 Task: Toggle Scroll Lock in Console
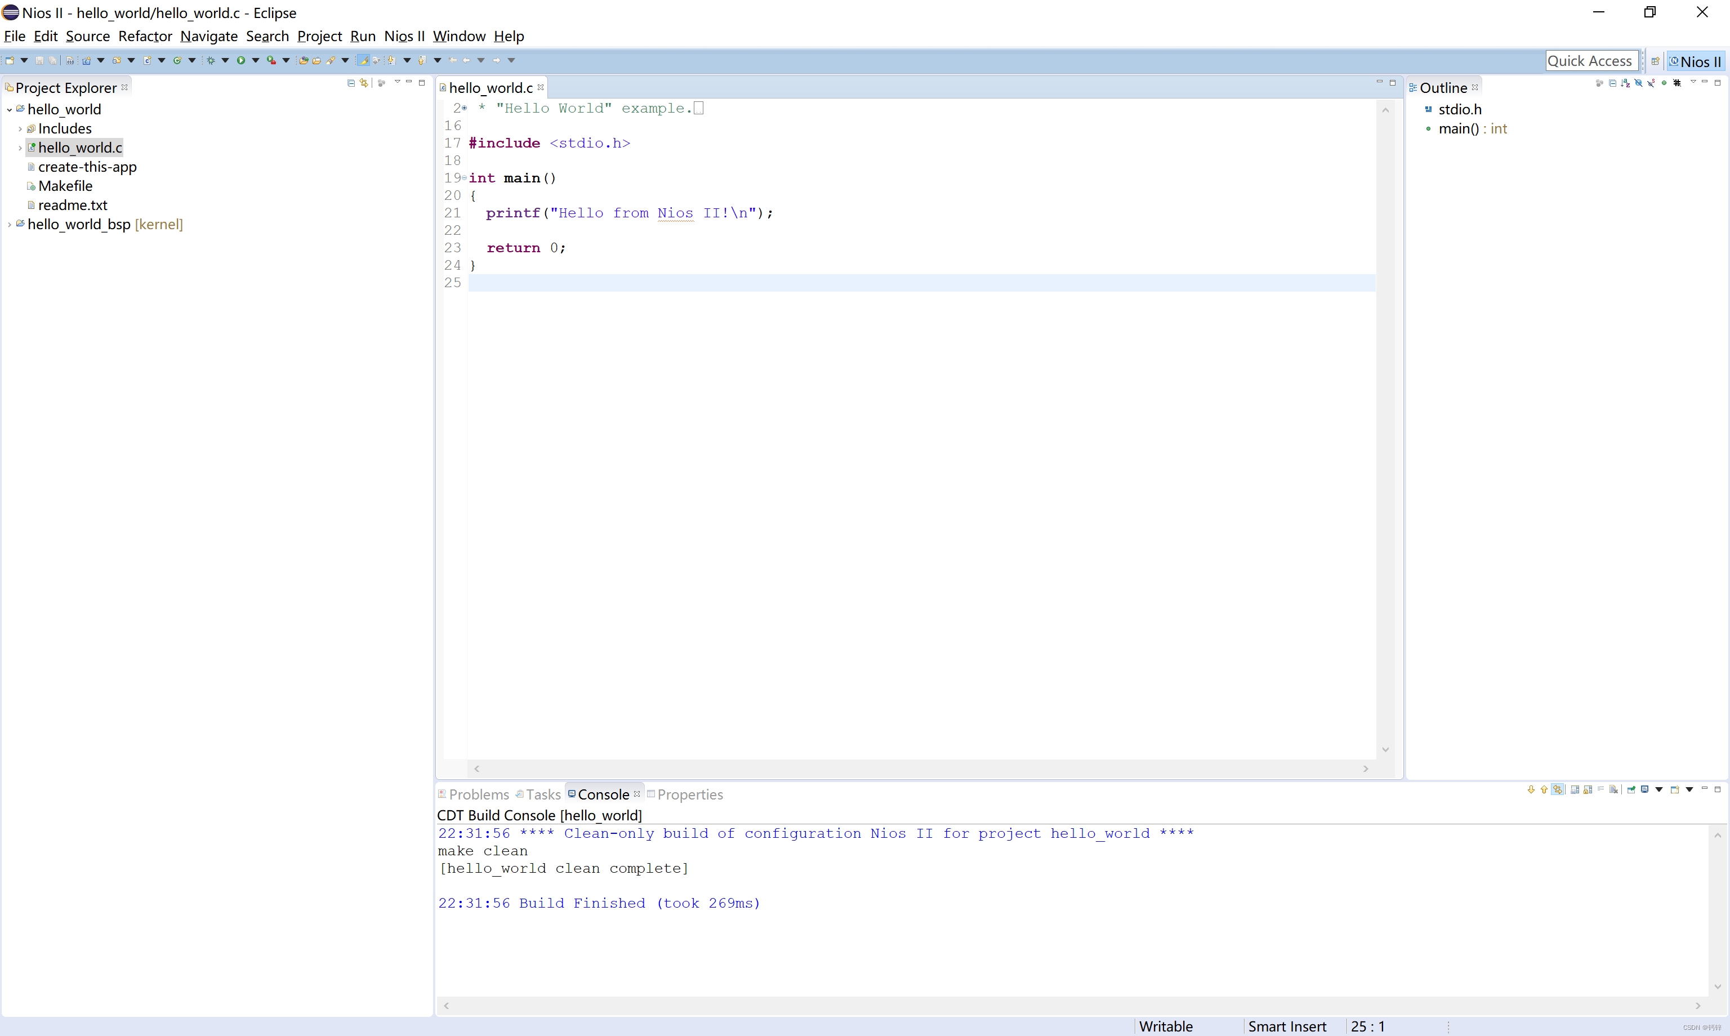(1588, 789)
